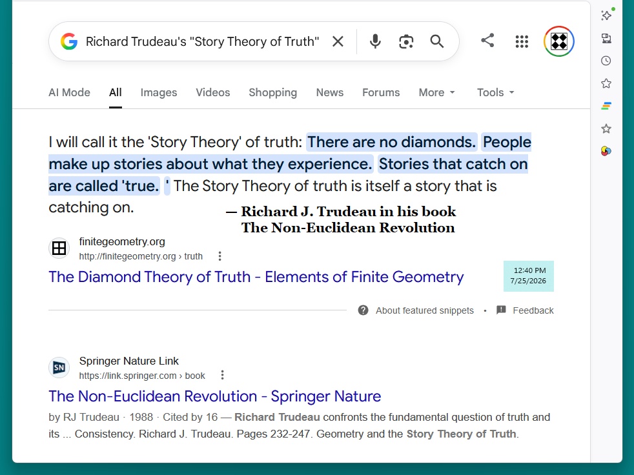
Task: Open Google Lens image search icon
Action: click(x=406, y=41)
